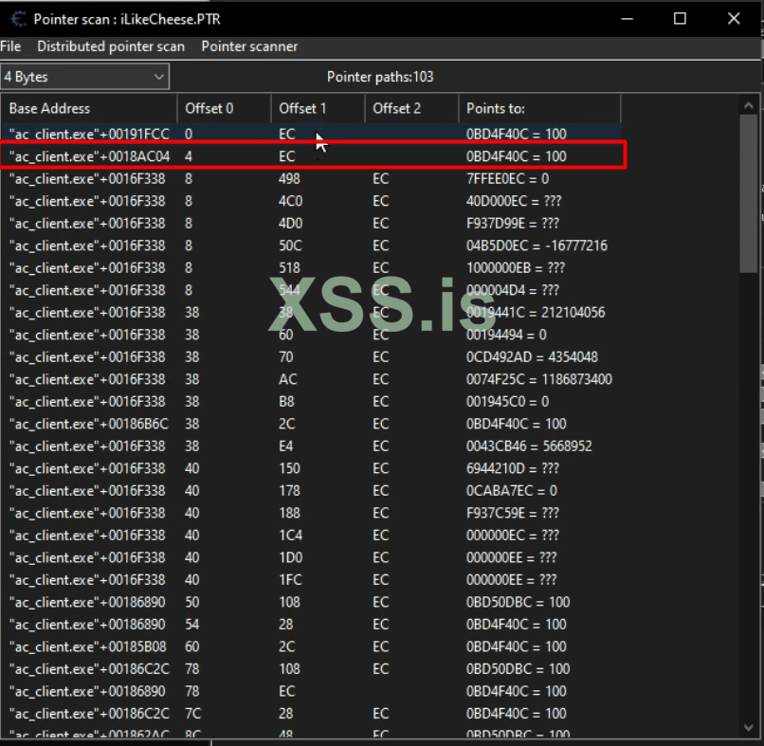Sort by Points to column header
This screenshot has width=764, height=746.
539,108
